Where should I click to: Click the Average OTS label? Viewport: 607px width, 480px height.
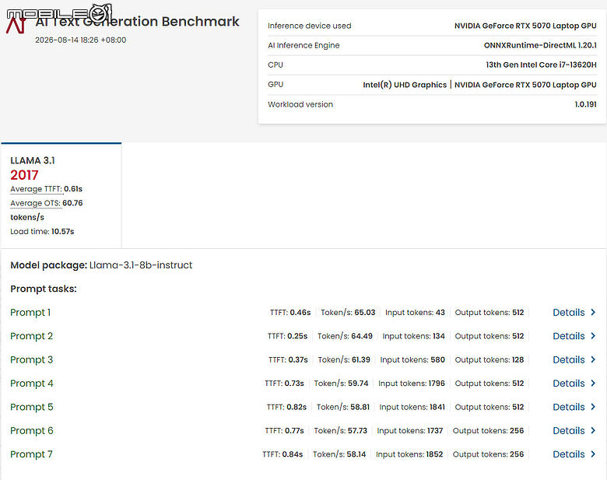click(x=35, y=203)
